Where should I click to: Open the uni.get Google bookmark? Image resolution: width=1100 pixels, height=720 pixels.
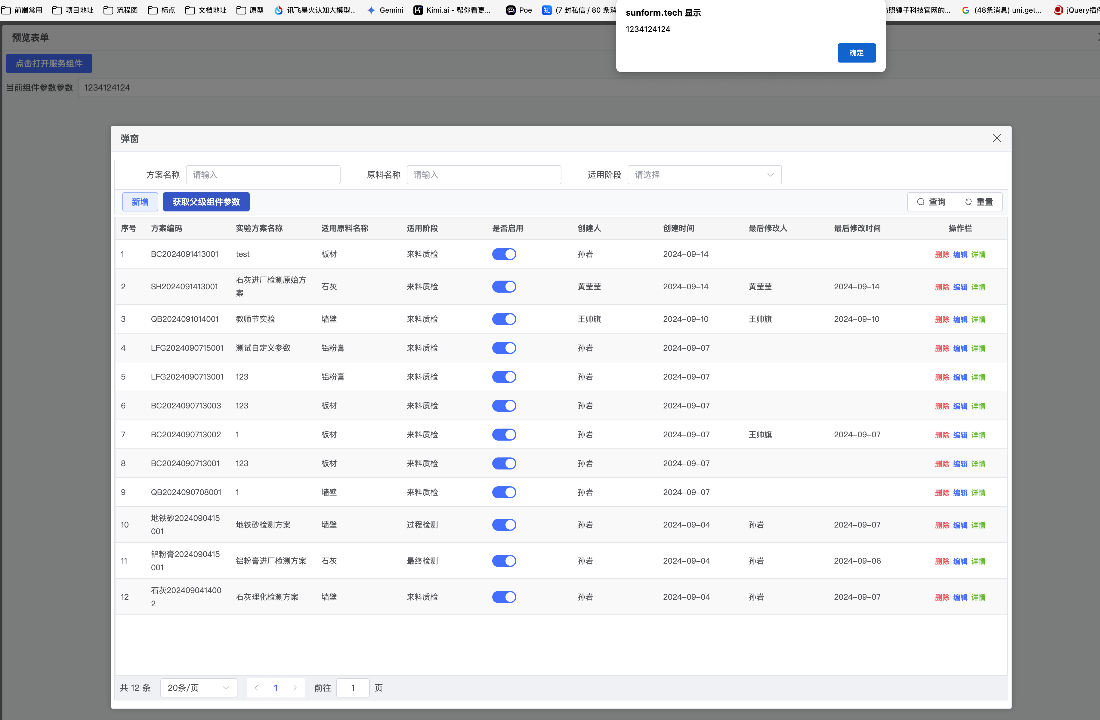(1002, 10)
